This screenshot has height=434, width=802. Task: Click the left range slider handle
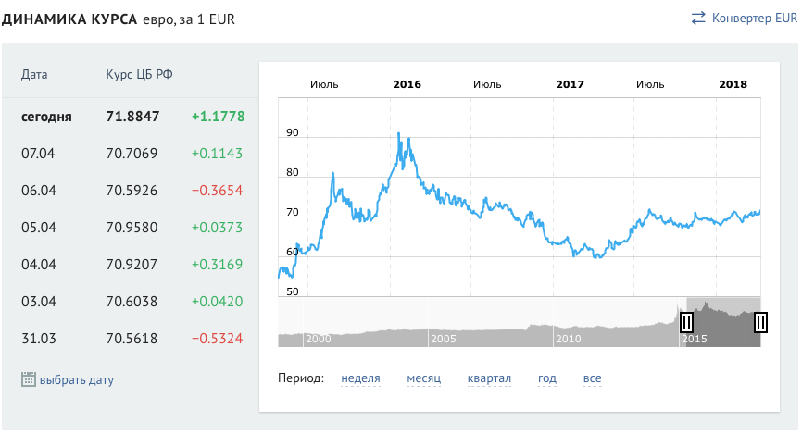tap(686, 322)
